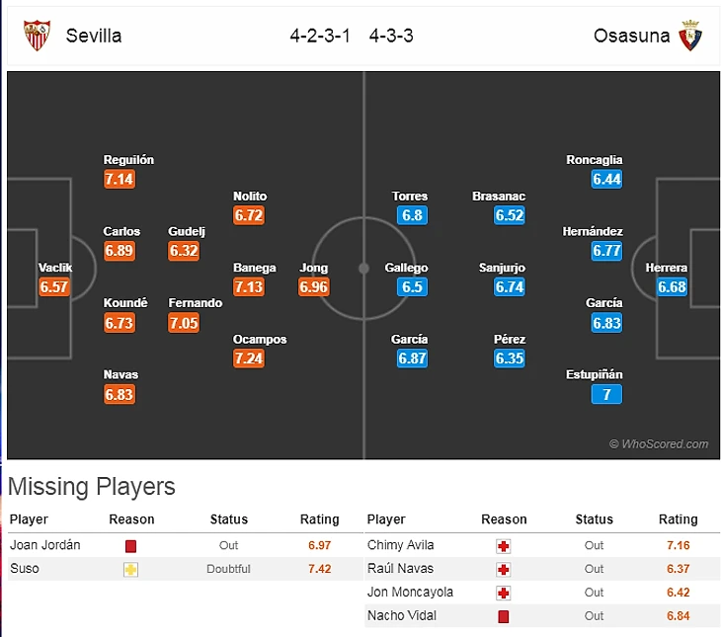Click Raúl Navas's injury cross icon
This screenshot has height=637, width=721.
(x=504, y=569)
